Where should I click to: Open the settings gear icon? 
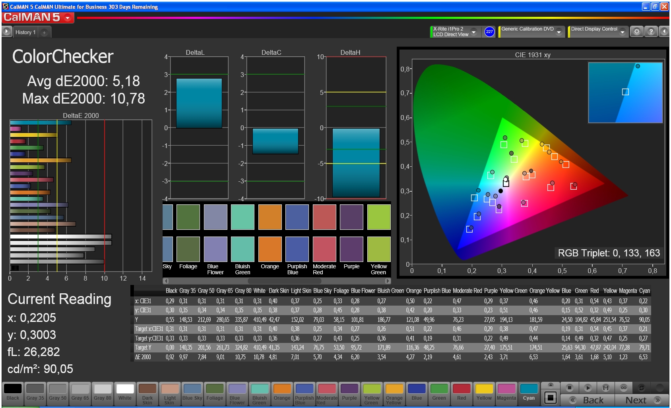[636, 32]
